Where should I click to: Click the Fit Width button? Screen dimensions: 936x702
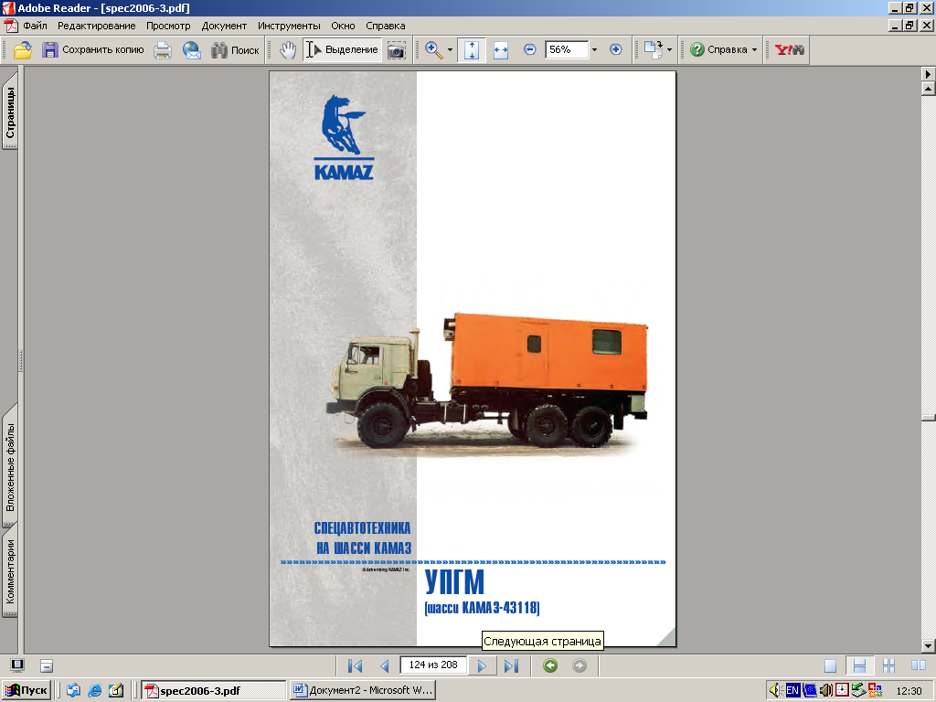coord(501,50)
